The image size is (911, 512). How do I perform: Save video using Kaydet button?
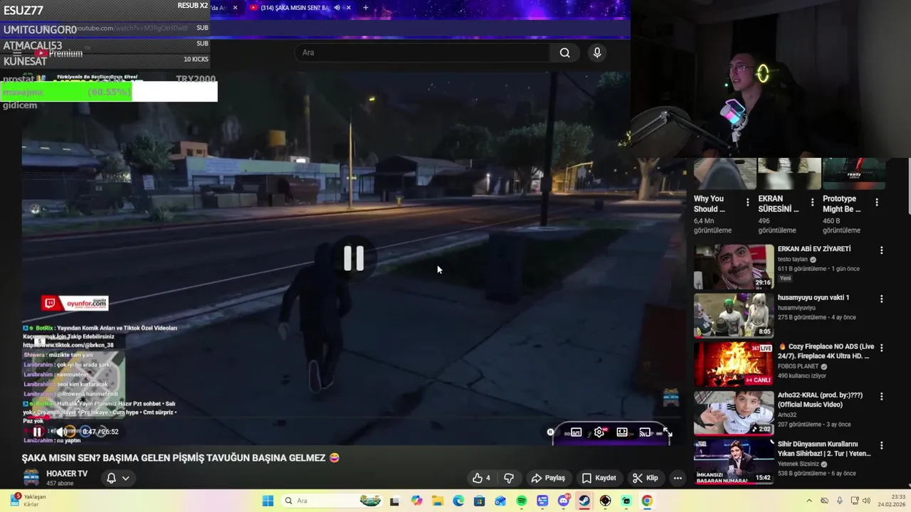click(x=599, y=478)
